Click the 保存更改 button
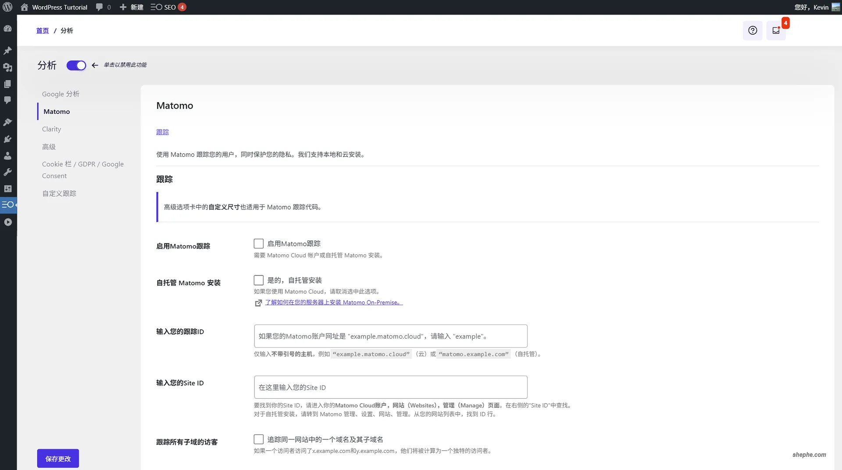Screen dimensions: 842x470 [x=57, y=459]
